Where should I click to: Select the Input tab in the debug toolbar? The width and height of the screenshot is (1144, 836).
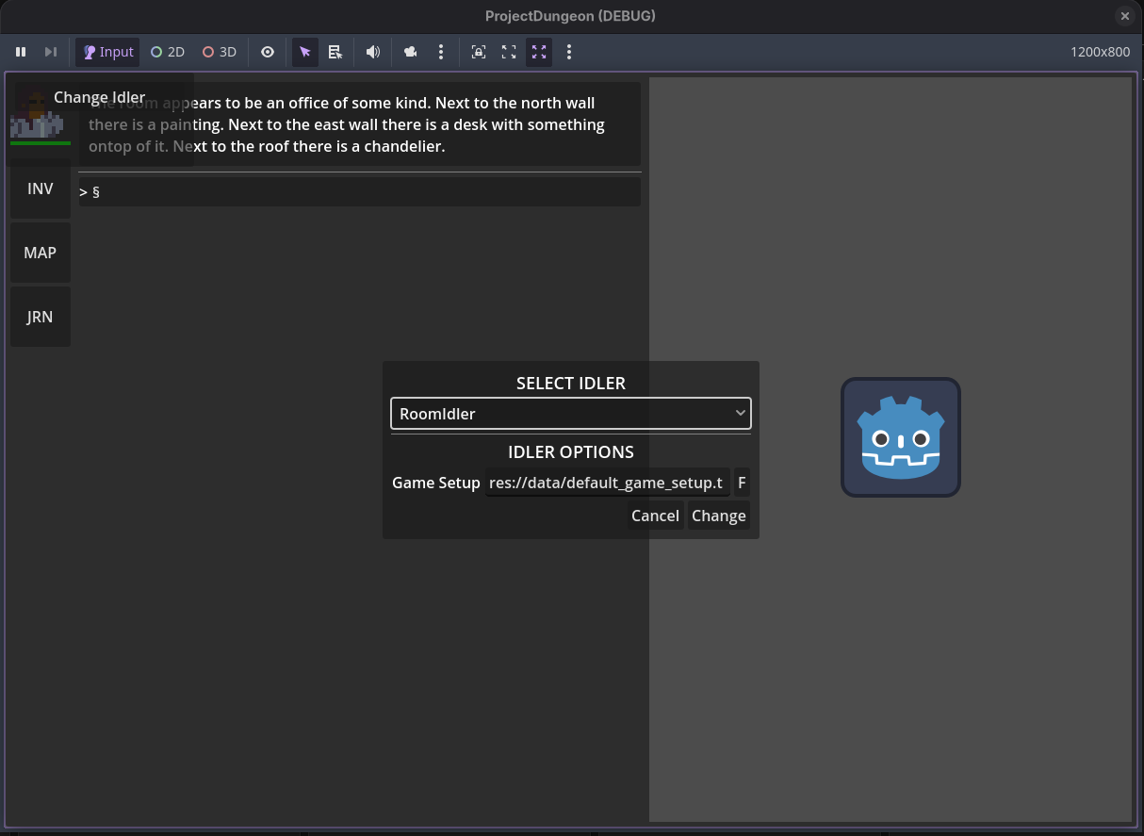[106, 52]
